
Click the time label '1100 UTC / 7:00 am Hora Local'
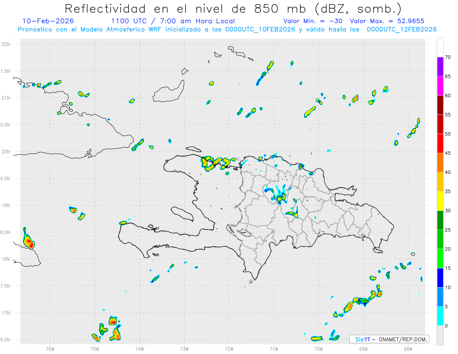click(x=173, y=21)
